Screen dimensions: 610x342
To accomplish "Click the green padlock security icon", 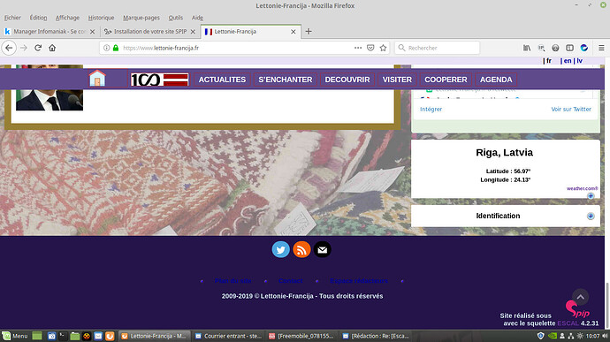I will [x=116, y=48].
